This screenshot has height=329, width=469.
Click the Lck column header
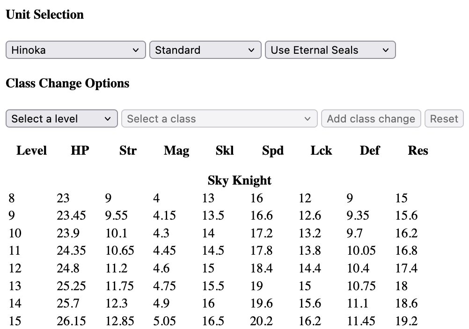tap(321, 150)
